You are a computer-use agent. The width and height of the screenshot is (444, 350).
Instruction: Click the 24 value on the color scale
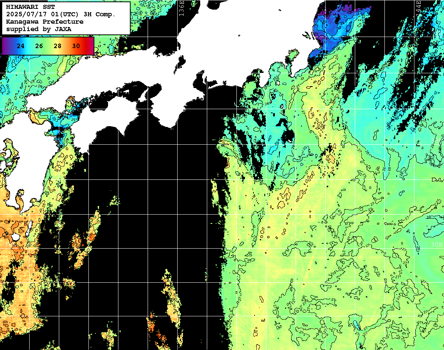[21, 46]
